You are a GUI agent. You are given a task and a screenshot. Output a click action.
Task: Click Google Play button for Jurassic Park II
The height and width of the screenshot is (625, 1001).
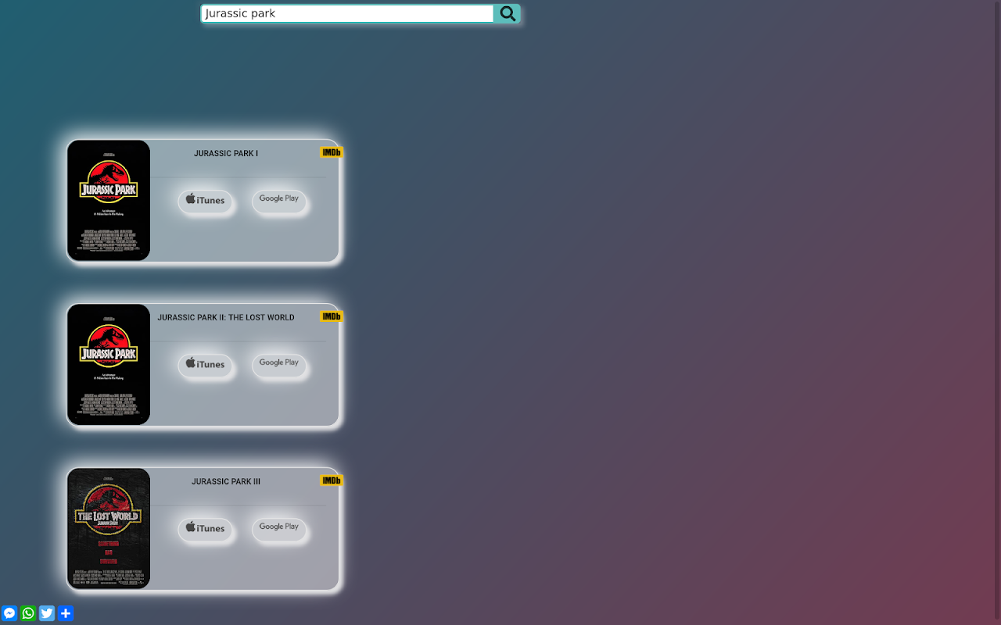click(x=279, y=364)
